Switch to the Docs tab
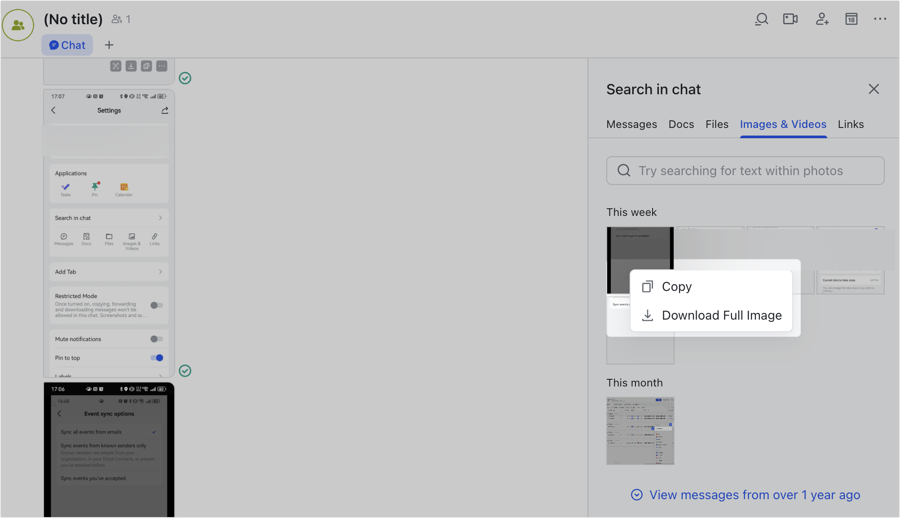Image resolution: width=900 pixels, height=518 pixels. coord(681,124)
